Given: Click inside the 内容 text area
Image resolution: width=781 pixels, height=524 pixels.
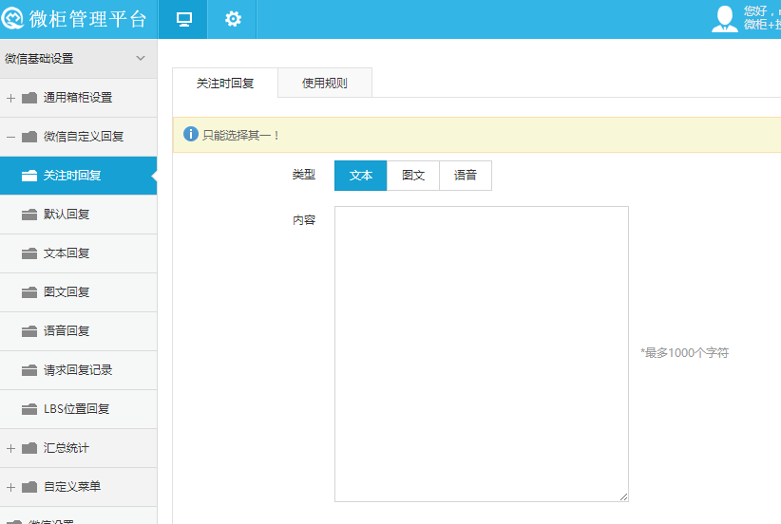Looking at the screenshot, I should (481, 353).
